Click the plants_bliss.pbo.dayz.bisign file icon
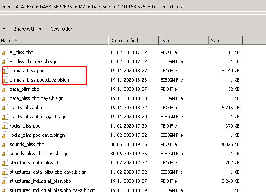The image size is (266, 192). coord(5,117)
